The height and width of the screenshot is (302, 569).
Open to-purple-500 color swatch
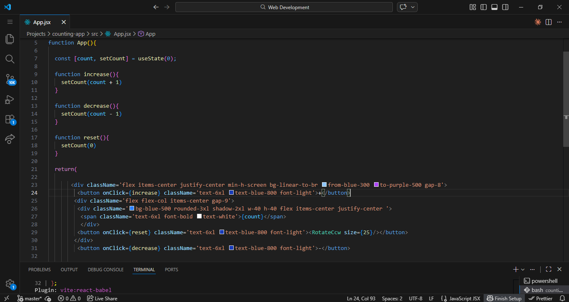376,185
